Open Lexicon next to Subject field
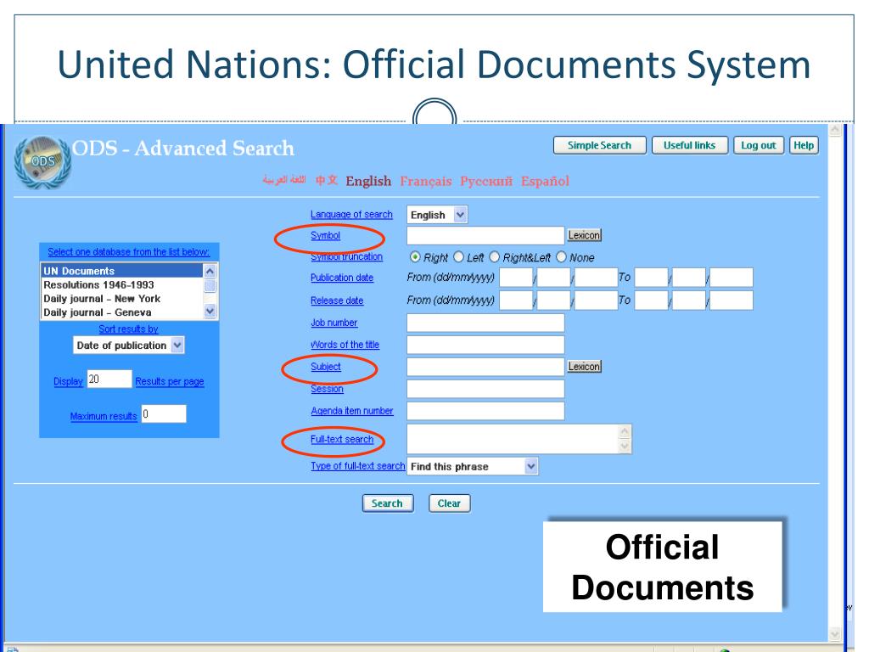 584,367
